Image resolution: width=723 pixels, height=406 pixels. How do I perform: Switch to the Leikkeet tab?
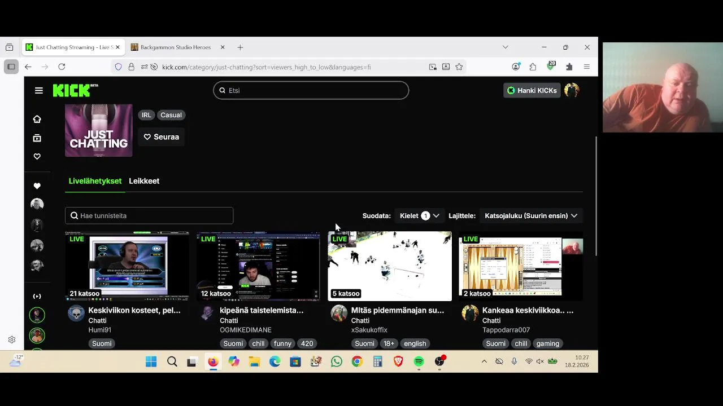pos(144,181)
